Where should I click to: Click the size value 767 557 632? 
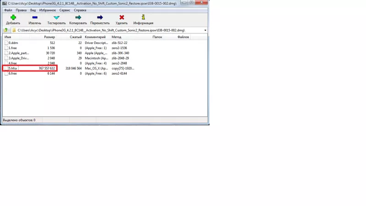coord(47,68)
